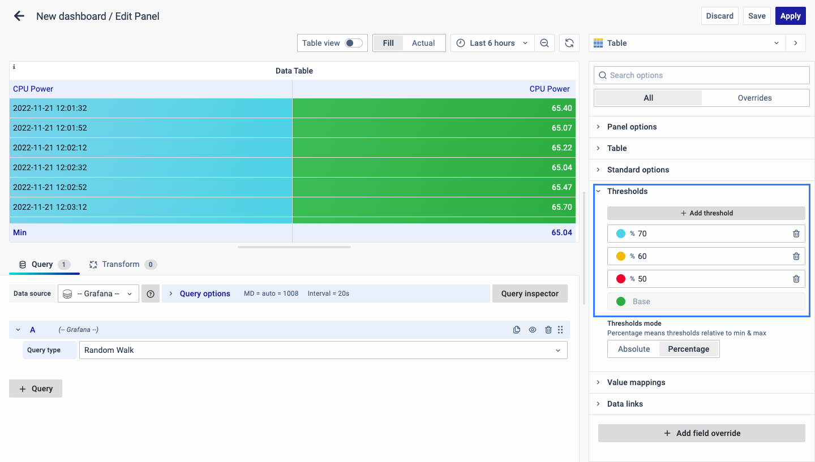Viewport: 815px width, 462px height.
Task: Click the Search options input field
Action: (702, 75)
